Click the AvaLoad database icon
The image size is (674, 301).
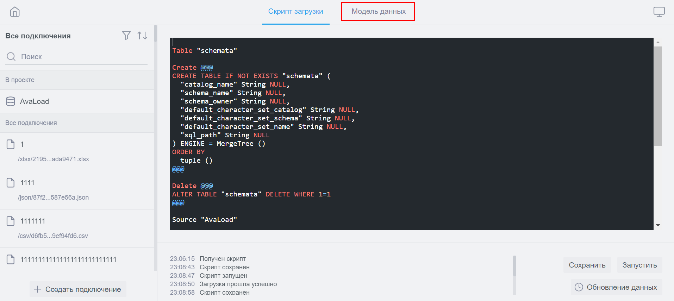tap(11, 101)
